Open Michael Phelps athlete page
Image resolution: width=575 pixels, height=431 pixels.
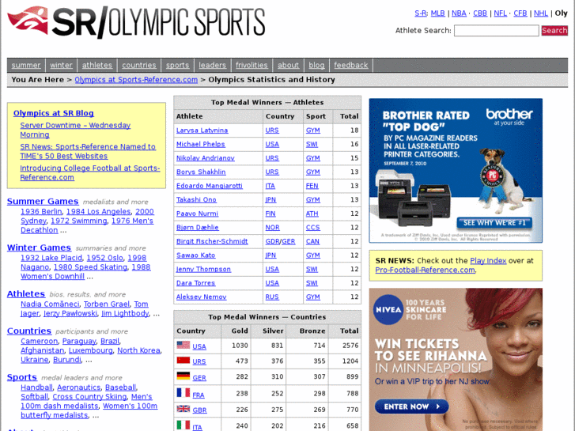pyautogui.click(x=201, y=144)
